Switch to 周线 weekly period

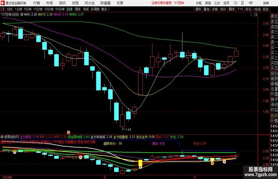(x=78, y=9)
